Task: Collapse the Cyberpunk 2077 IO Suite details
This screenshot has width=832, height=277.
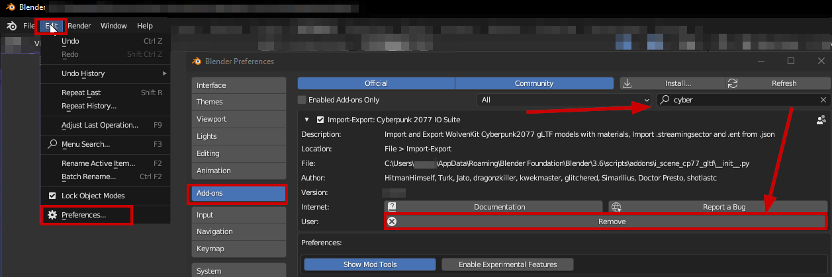Action: 306,120
